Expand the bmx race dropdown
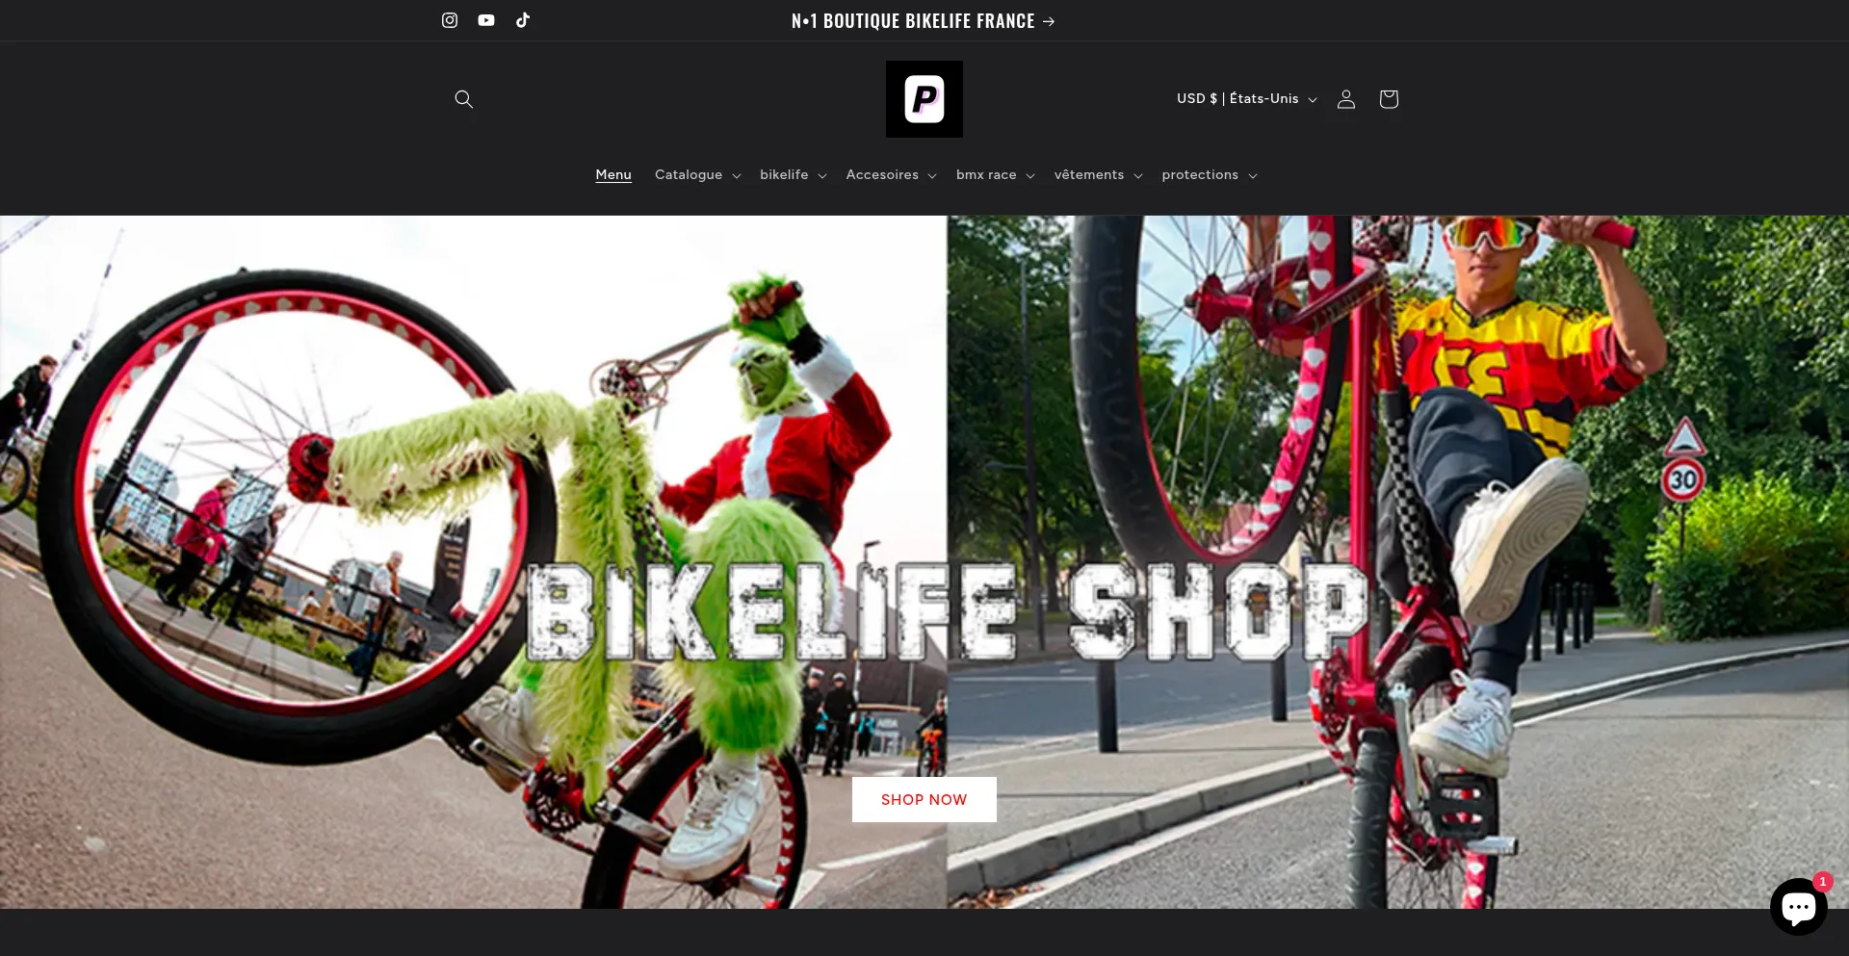1849x956 pixels. pyautogui.click(x=995, y=175)
